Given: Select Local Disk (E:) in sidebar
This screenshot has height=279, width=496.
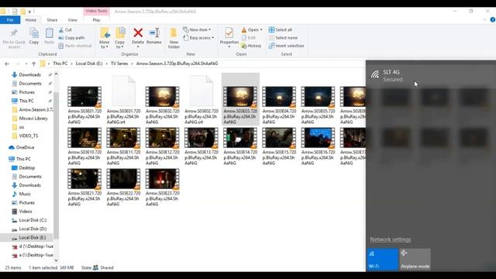Looking at the screenshot, I should (x=33, y=238).
